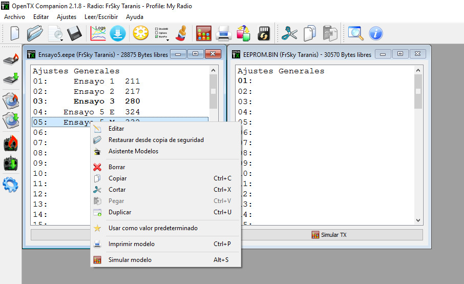The width and height of the screenshot is (464, 284).
Task: Expand the recent files dropdown arrow
Action: pos(61,39)
